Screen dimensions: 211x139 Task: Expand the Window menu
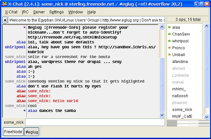pyautogui.click(x=75, y=12)
